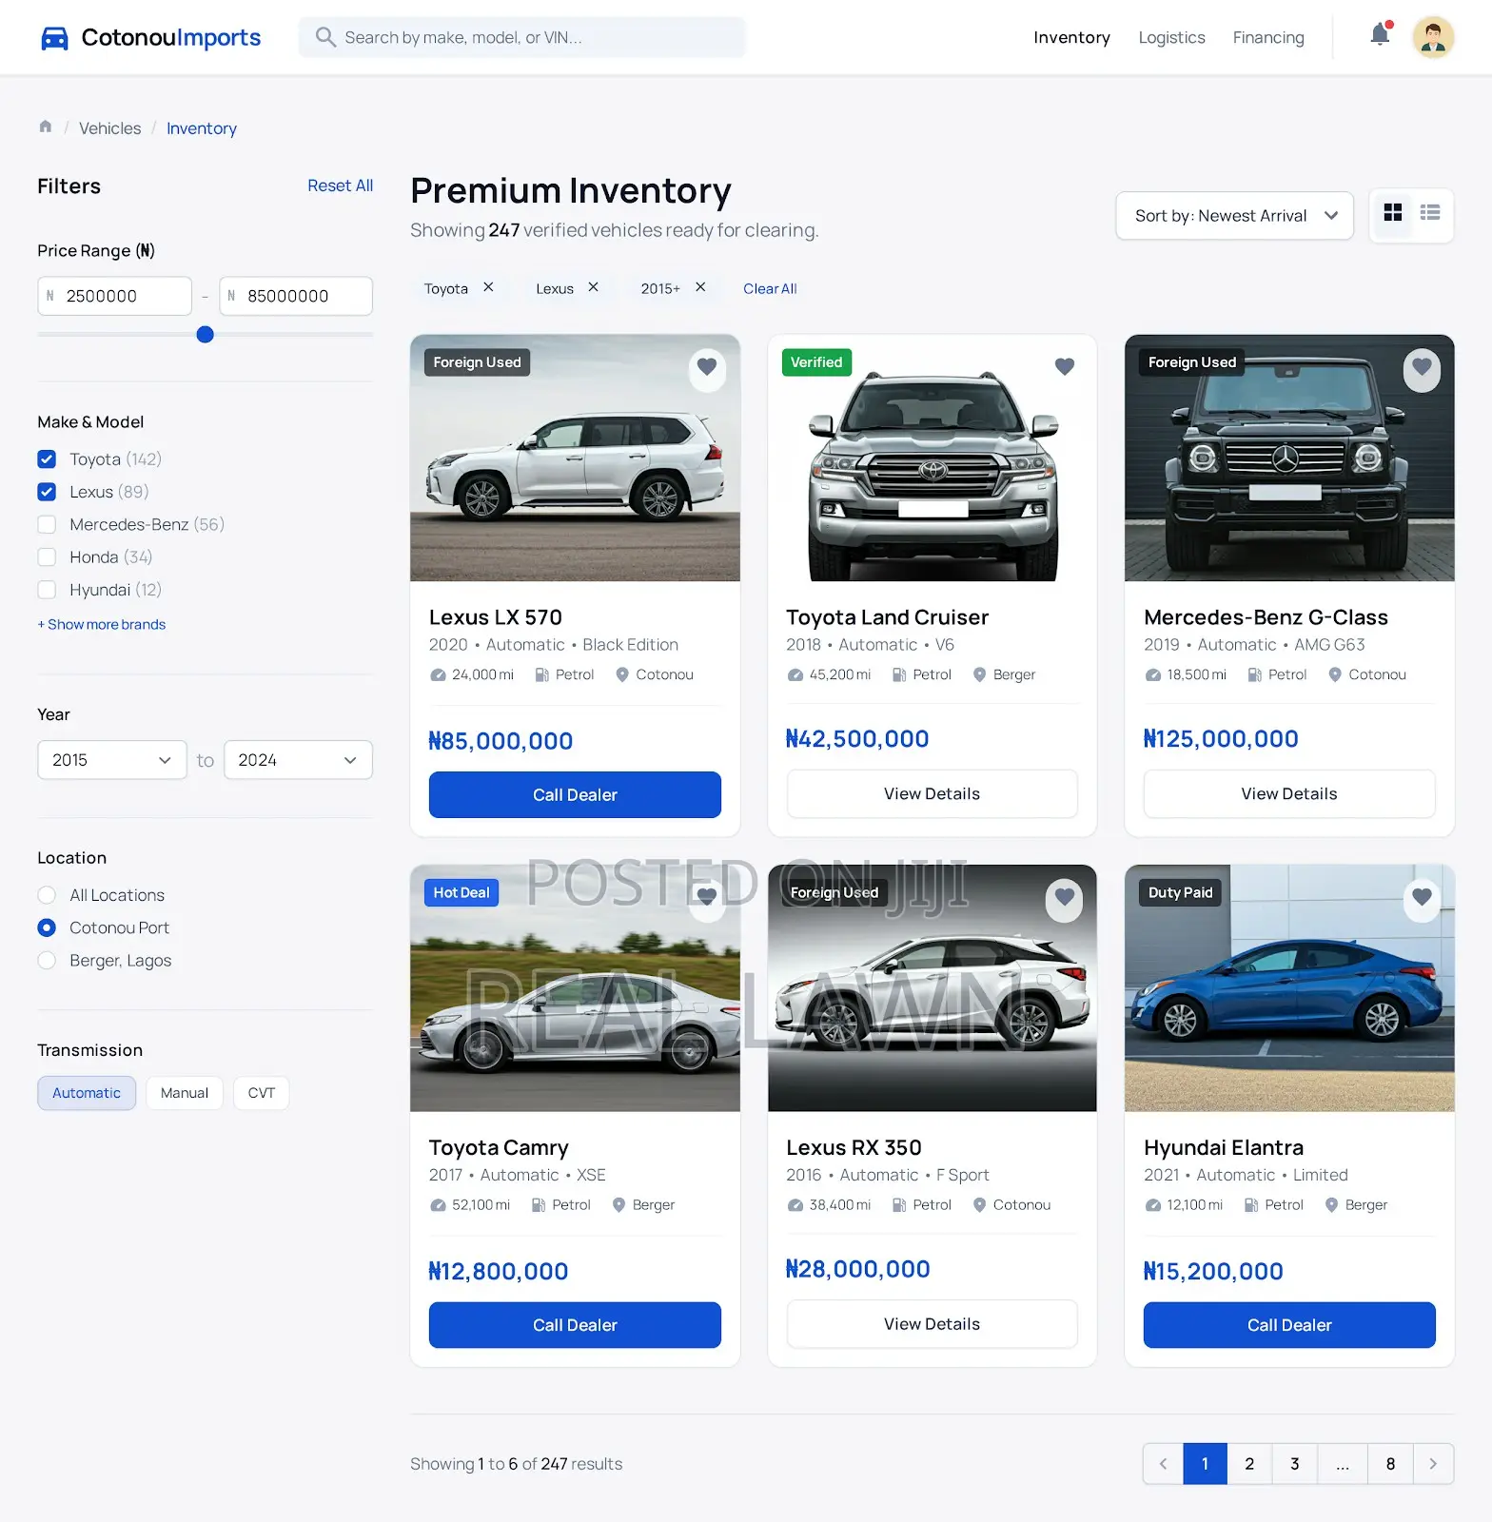Click mileage gauge icon on Land Cruiser card
This screenshot has height=1522, width=1492.
pos(795,675)
